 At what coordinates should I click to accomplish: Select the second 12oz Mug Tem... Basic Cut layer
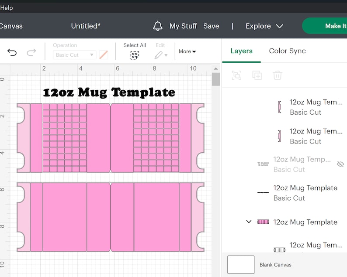point(310,136)
